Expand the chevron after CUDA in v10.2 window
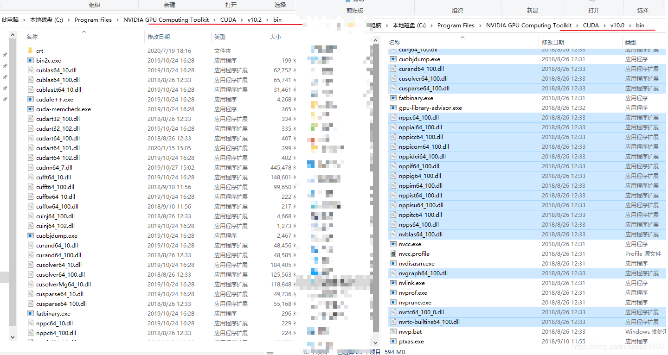The image size is (668, 355). 242,20
